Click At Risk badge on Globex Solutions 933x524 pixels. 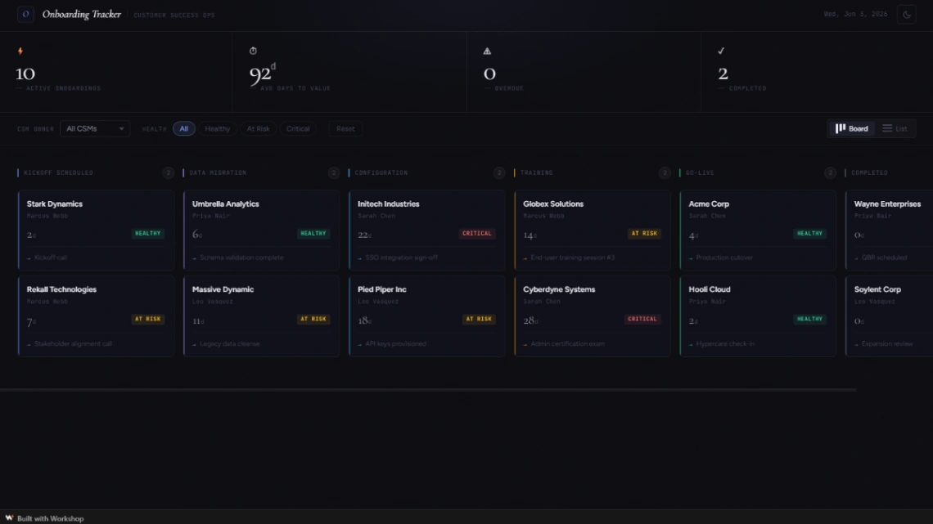click(x=644, y=234)
